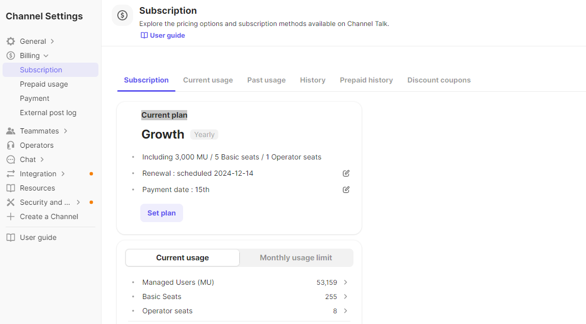Click the Chat bubble icon
The width and height of the screenshot is (586, 324).
(x=11, y=159)
